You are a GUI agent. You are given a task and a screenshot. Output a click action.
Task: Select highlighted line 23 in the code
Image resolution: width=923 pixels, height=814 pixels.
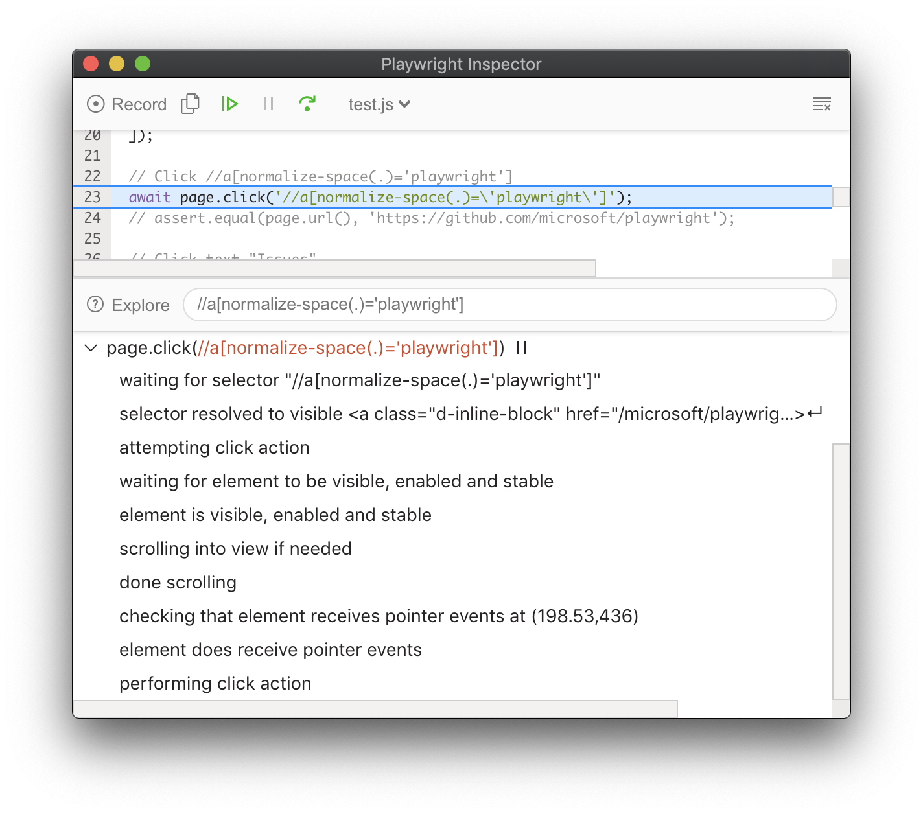coord(452,197)
